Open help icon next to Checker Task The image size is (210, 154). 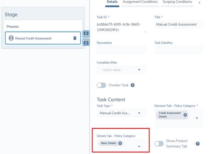[x=133, y=85]
